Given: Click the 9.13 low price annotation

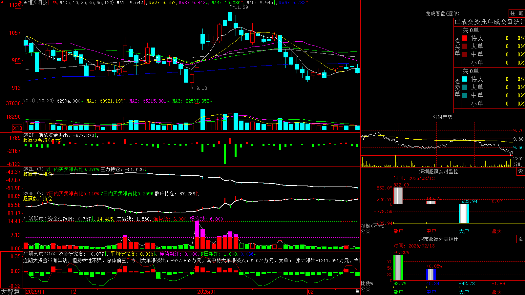Looking at the screenshot, I should (x=202, y=88).
